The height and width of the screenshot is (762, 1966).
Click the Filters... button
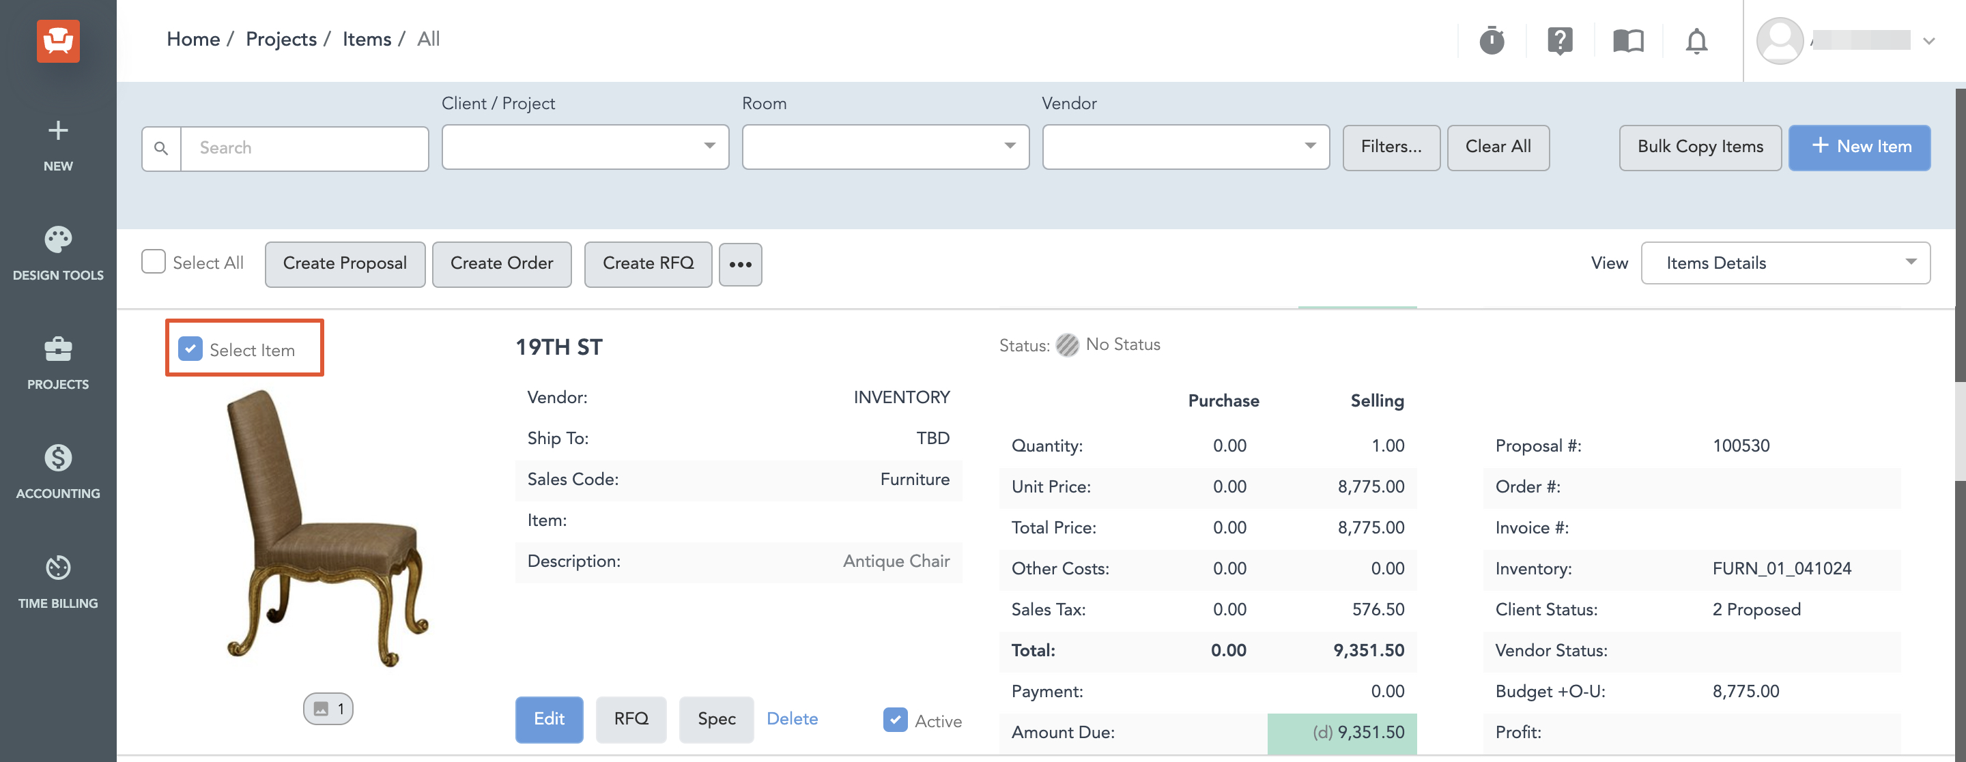tap(1391, 147)
